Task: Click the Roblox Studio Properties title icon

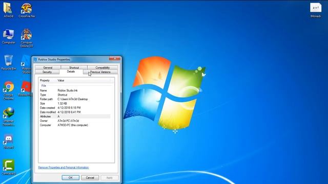Action: click(x=35, y=59)
